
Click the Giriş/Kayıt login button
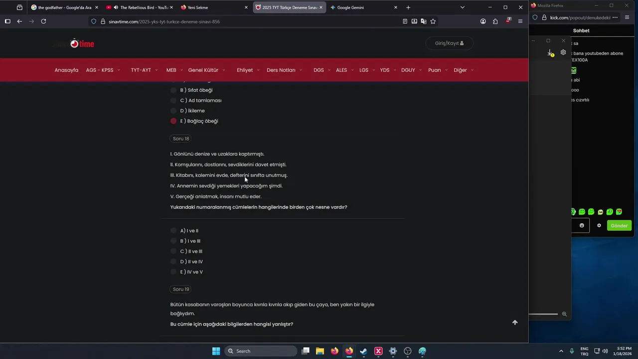(449, 43)
